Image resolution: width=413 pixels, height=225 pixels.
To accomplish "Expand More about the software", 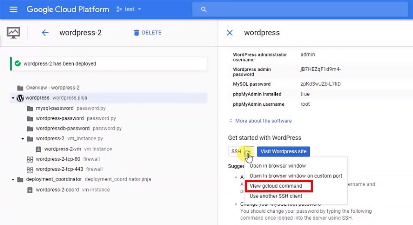I will [x=260, y=121].
